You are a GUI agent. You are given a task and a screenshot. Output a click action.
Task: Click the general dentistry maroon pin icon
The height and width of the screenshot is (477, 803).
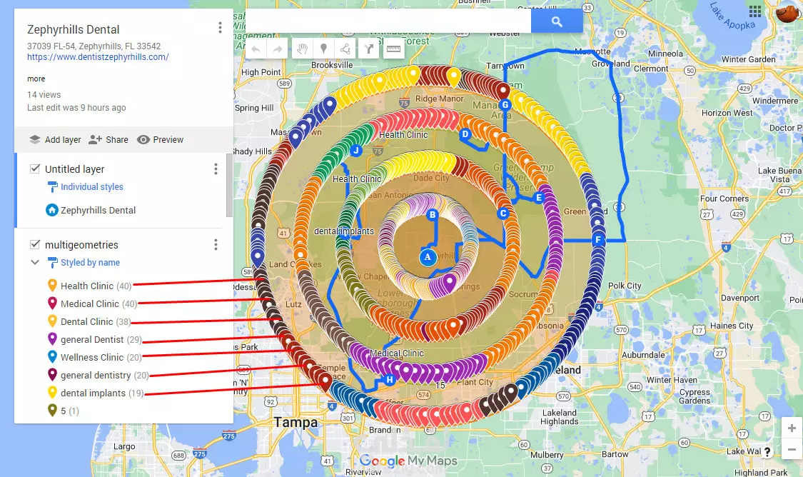click(x=51, y=375)
